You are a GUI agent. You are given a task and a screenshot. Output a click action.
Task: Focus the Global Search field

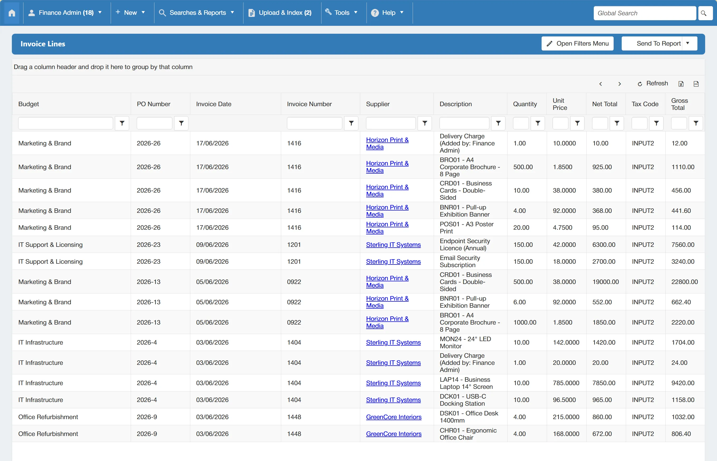tap(645, 13)
